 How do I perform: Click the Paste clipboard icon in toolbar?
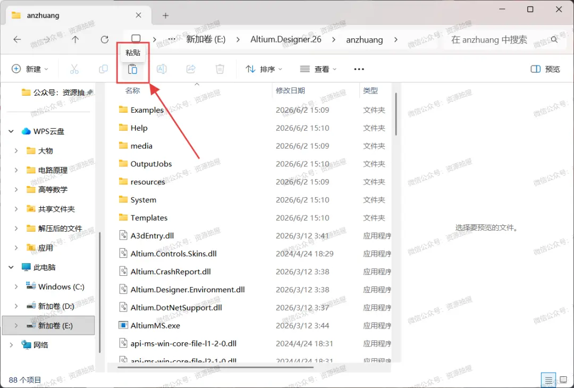[132, 69]
